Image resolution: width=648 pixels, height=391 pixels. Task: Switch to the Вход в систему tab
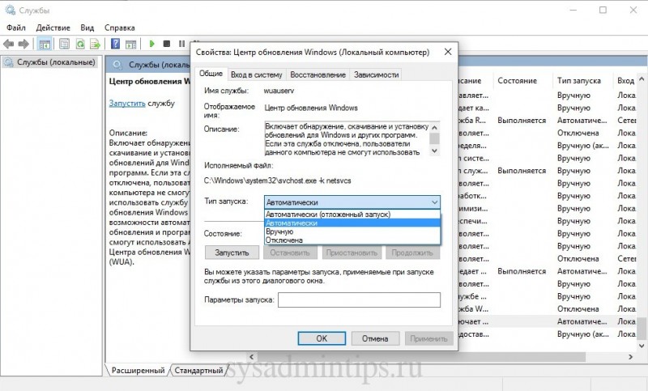click(x=256, y=74)
